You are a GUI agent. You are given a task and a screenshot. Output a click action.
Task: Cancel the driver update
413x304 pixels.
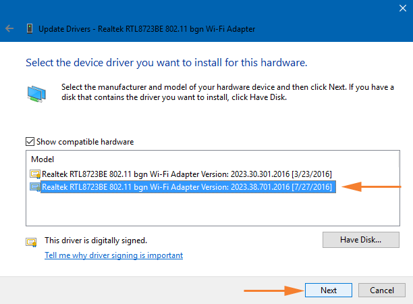(381, 290)
